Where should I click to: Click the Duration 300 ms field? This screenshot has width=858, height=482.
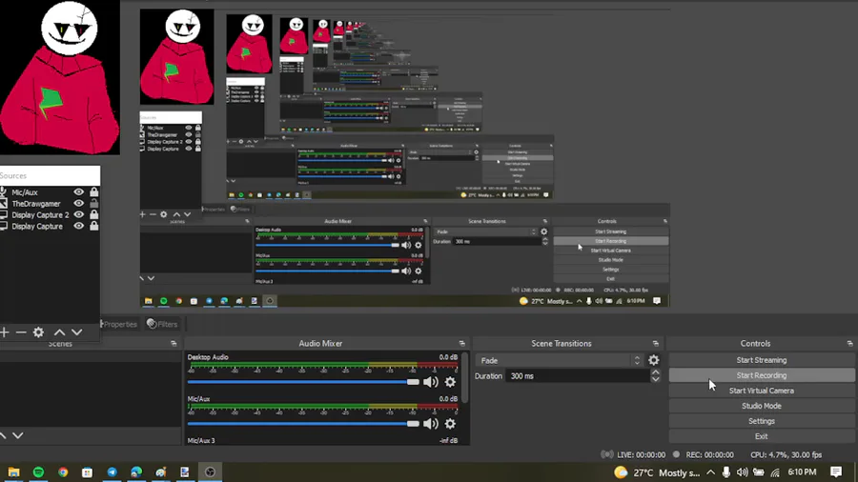click(x=577, y=376)
